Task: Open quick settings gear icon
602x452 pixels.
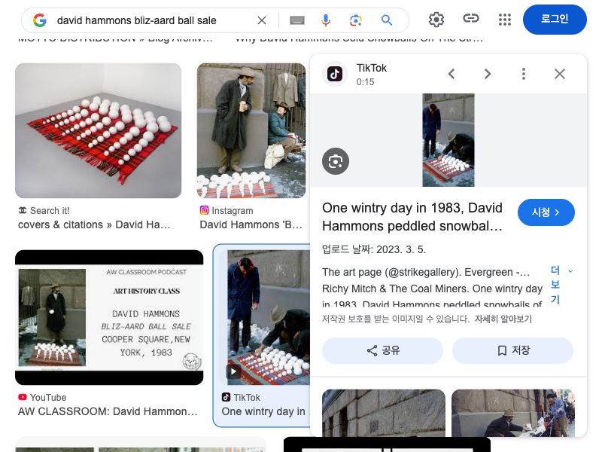Action: point(436,20)
